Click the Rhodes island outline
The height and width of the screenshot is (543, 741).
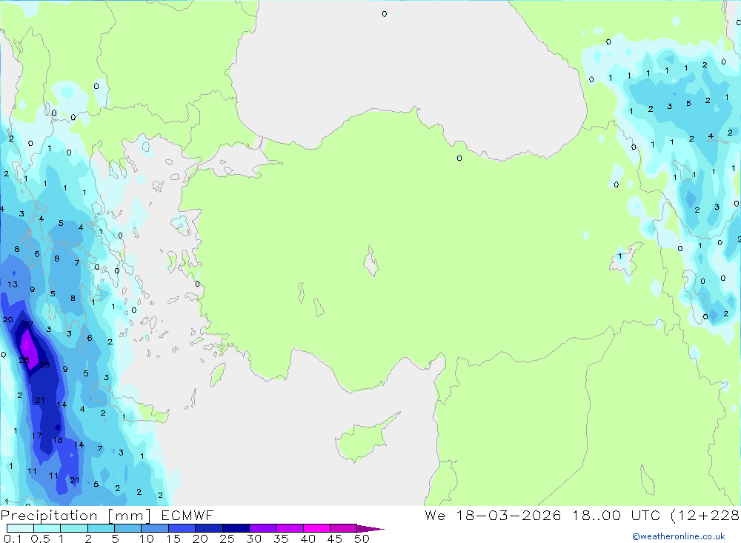pyautogui.click(x=218, y=374)
